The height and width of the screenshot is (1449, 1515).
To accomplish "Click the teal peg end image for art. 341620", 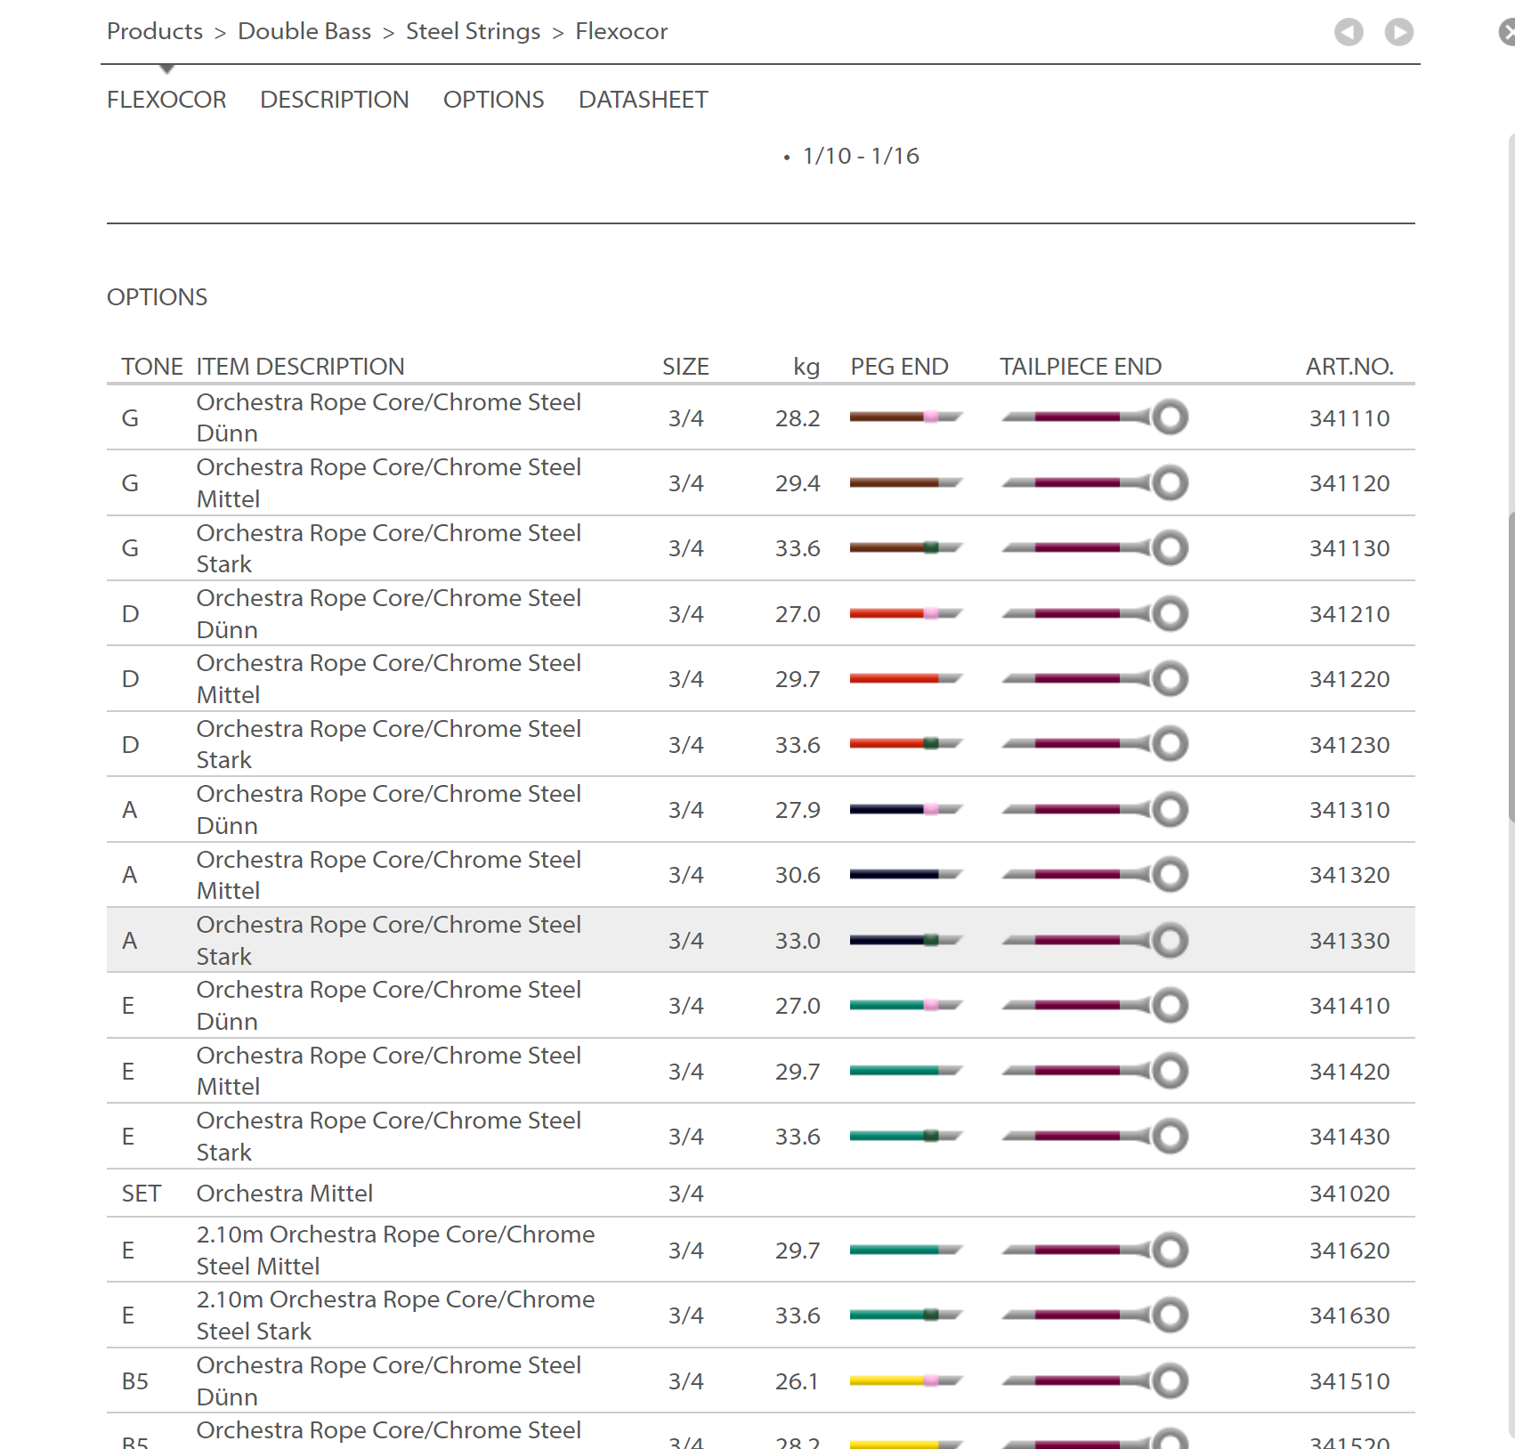I will 906,1250.
